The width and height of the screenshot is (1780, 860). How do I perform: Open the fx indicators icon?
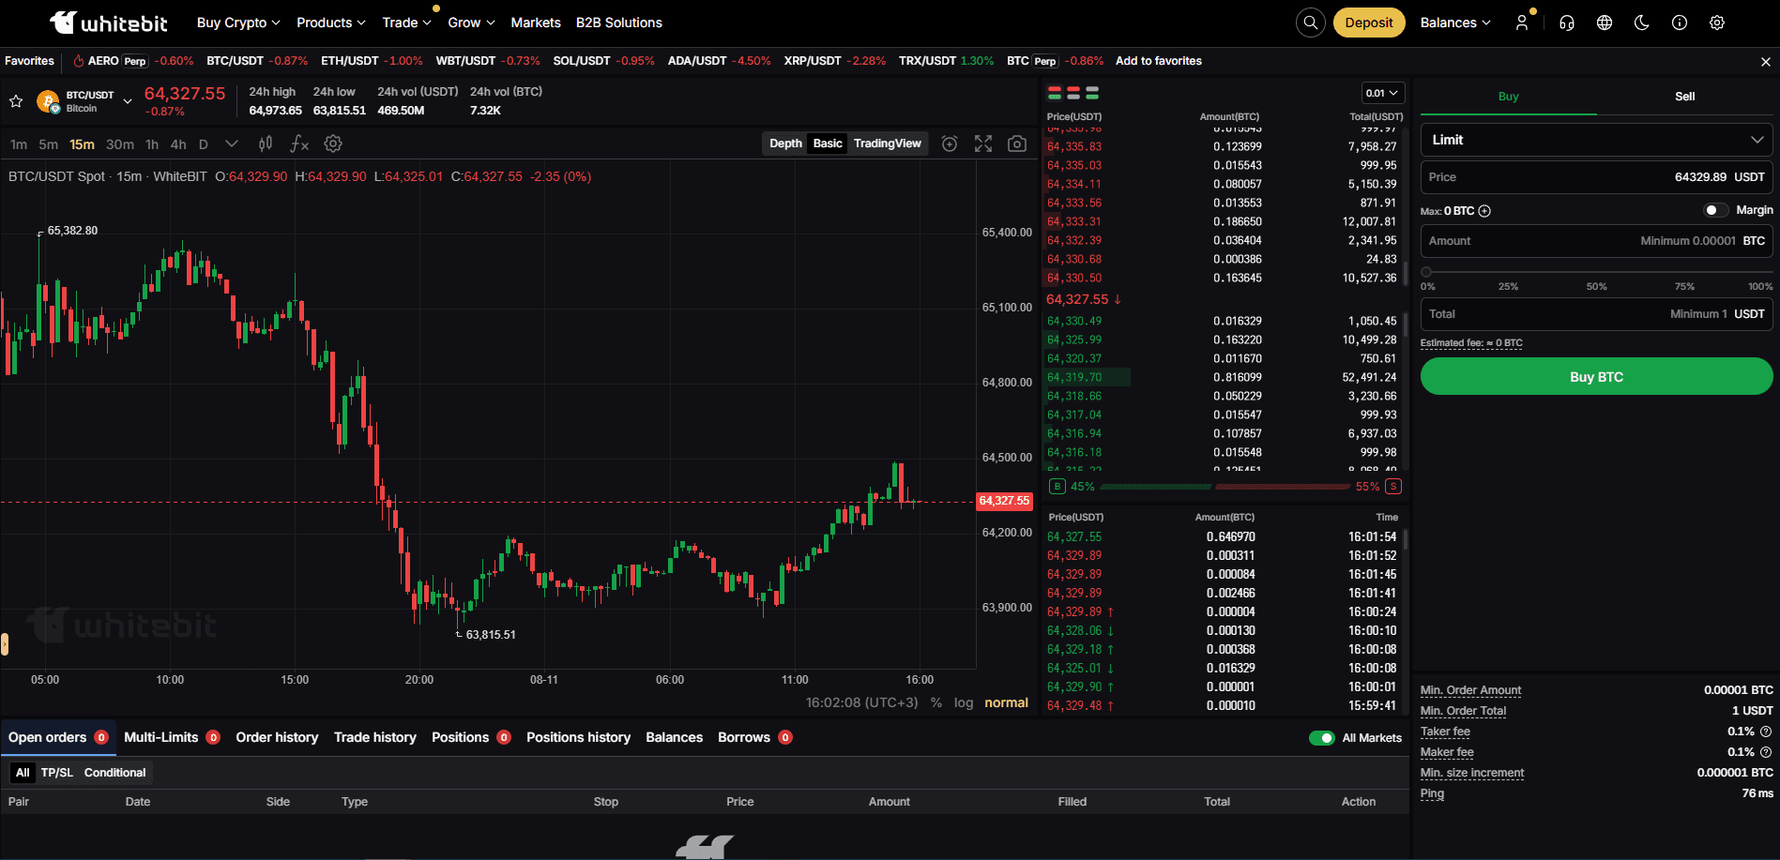pos(299,143)
